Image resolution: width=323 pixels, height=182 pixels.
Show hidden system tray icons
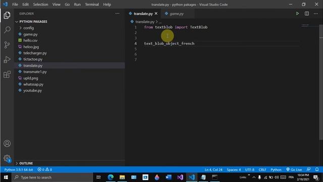[254, 177]
